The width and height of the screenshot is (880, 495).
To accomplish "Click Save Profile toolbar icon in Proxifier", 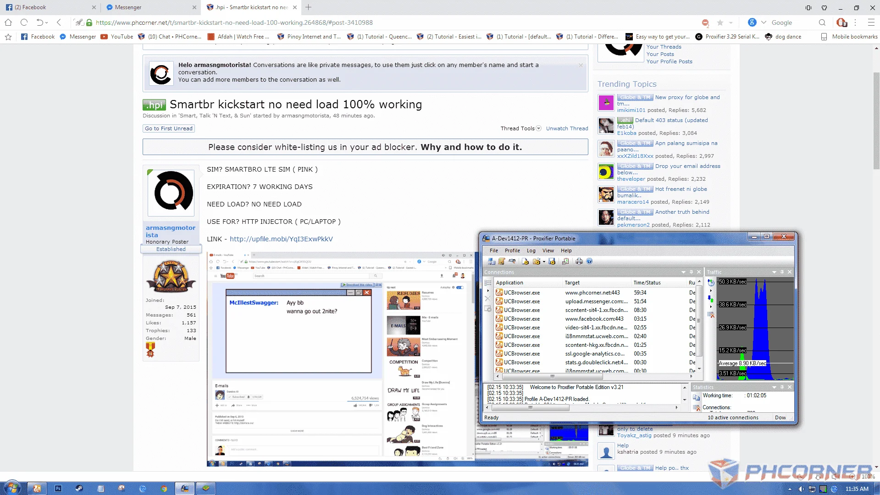I will coord(552,261).
